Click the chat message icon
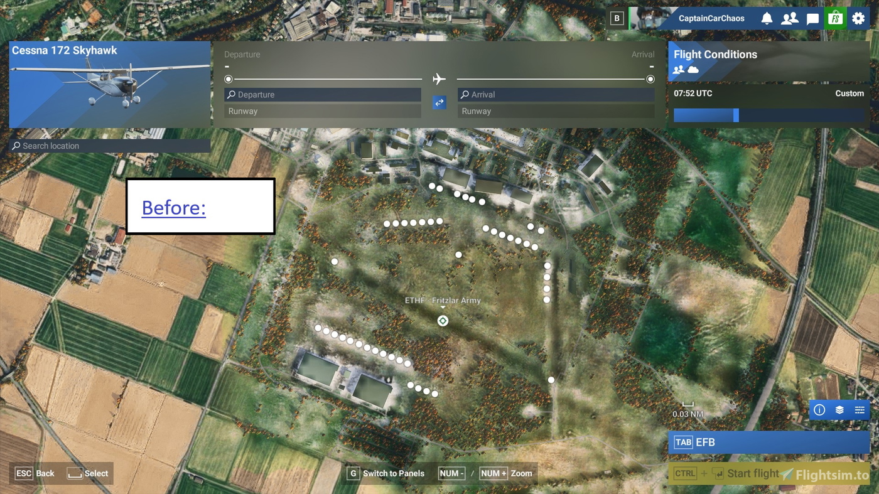The width and height of the screenshot is (879, 494). 812,18
